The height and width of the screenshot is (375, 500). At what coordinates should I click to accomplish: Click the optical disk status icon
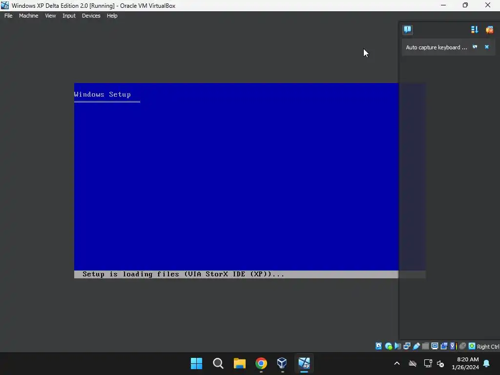click(388, 346)
